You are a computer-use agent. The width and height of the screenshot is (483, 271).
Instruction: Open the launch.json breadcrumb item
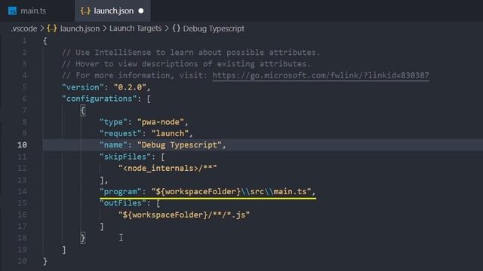point(80,29)
